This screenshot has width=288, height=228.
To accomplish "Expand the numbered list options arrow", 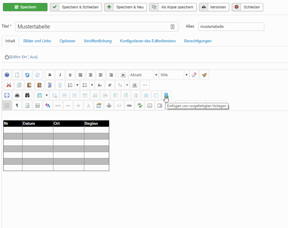I will click(77, 85).
